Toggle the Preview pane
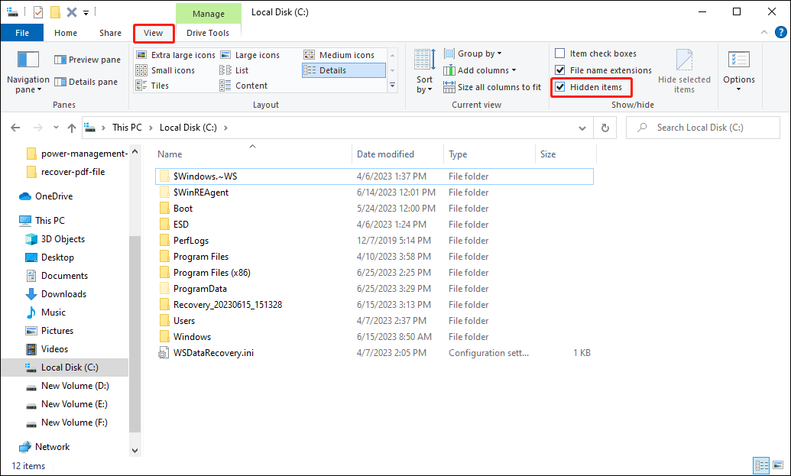Image resolution: width=791 pixels, height=476 pixels. click(x=87, y=60)
